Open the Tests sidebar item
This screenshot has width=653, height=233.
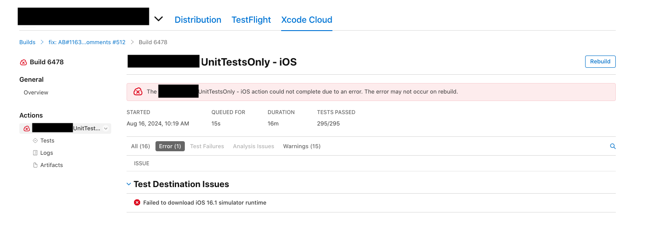point(47,141)
